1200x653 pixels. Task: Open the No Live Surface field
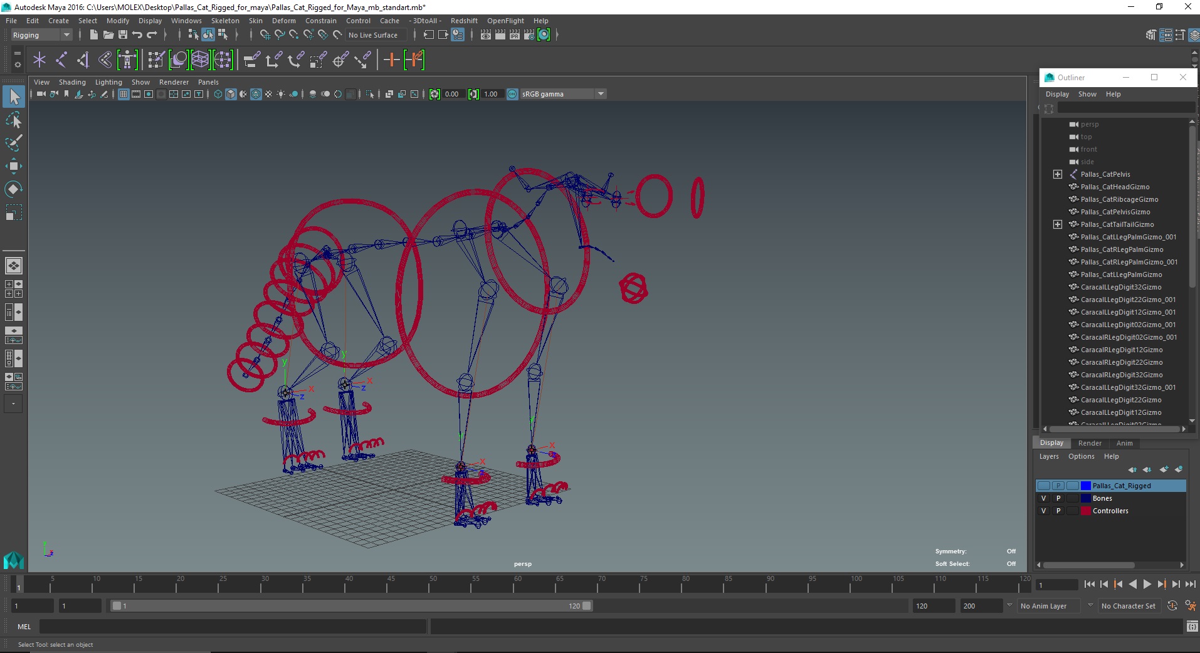(376, 35)
